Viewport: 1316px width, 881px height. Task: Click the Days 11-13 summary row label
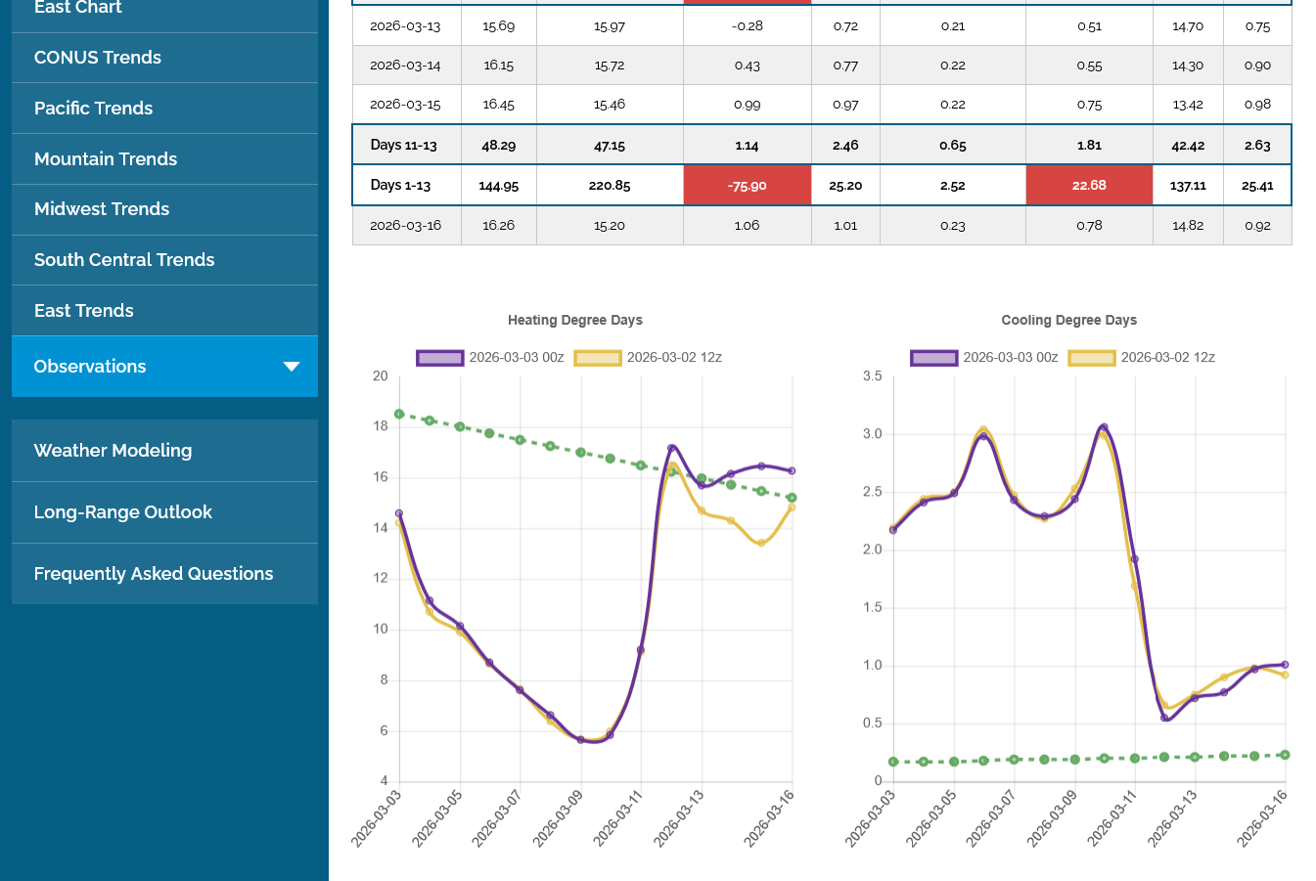[x=403, y=146]
